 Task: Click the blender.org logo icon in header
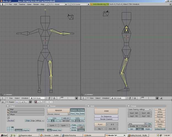(x=91, y=4)
